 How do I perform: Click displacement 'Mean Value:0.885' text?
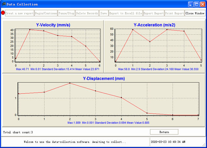click(x=138, y=123)
